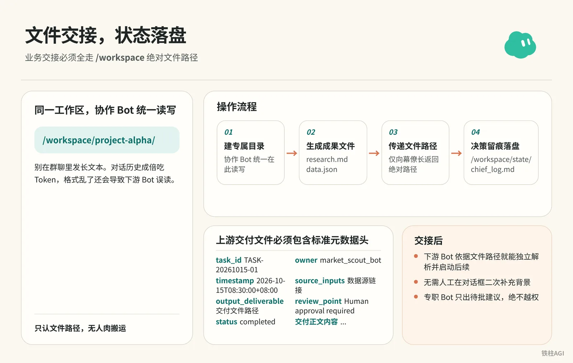The width and height of the screenshot is (573, 363).
Task: Click the title 文件交接，状态落盘
Action: [106, 35]
